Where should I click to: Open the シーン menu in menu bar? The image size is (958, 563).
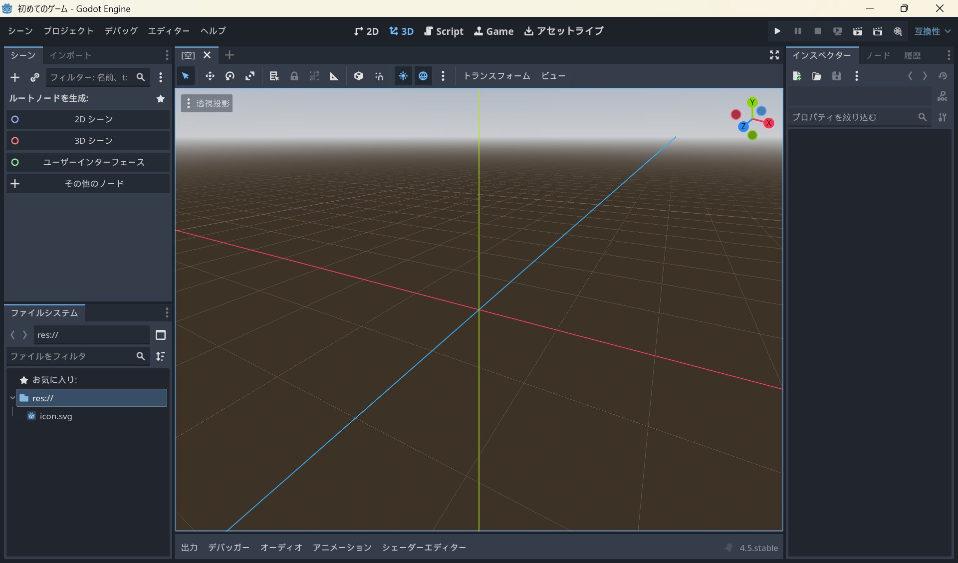click(20, 31)
